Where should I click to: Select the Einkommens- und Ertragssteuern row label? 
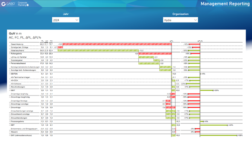[24, 129]
